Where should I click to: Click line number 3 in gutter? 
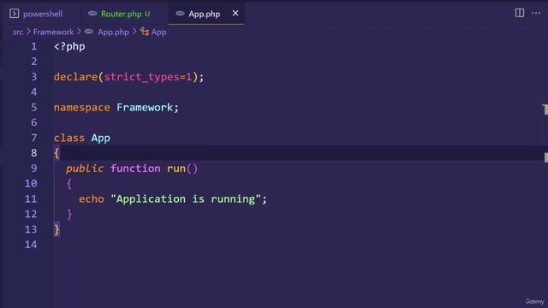pos(34,77)
